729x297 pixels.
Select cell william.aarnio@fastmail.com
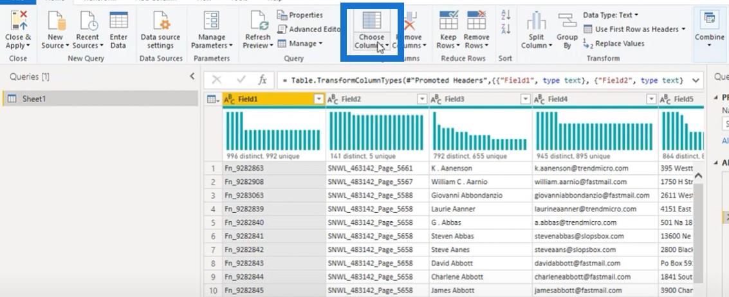pos(595,182)
